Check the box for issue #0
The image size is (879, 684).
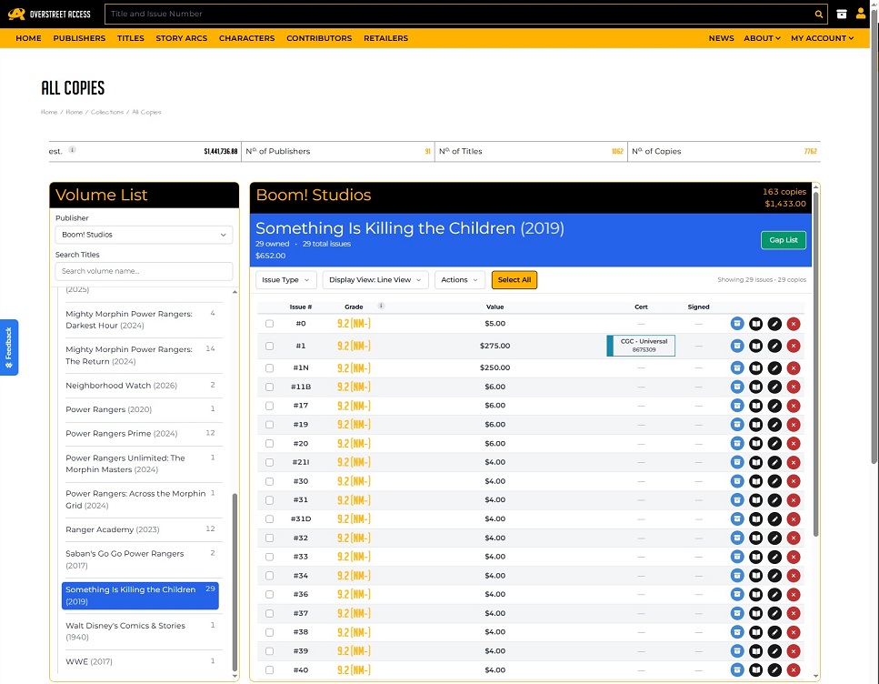coord(270,324)
